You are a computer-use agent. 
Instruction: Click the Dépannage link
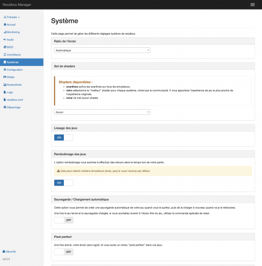pyautogui.click(x=12, y=107)
